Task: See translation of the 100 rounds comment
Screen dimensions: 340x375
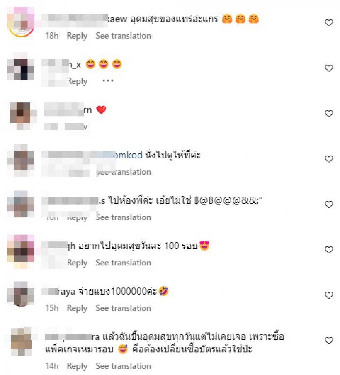Action: [124, 263]
